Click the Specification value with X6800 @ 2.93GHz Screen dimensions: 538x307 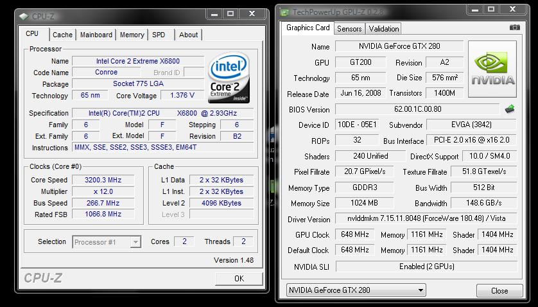tap(162, 113)
